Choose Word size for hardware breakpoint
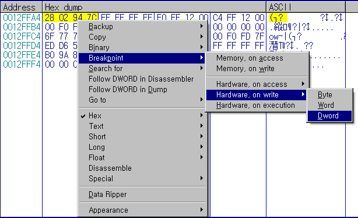 click(329, 106)
